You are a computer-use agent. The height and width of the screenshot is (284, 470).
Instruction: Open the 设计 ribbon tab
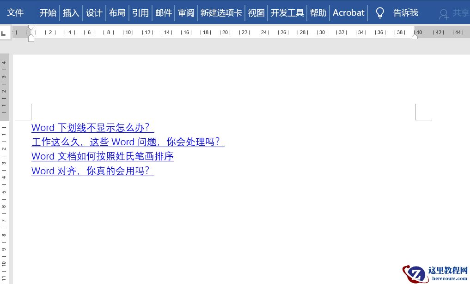point(94,12)
